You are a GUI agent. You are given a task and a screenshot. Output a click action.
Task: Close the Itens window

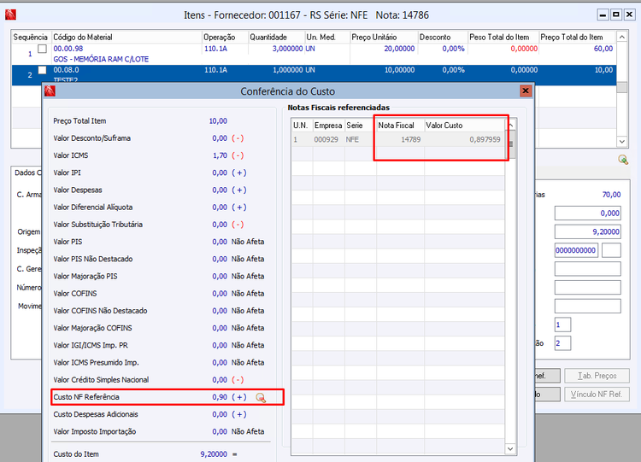(629, 15)
